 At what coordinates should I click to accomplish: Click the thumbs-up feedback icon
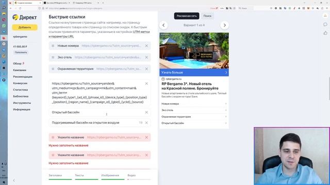coord(325,33)
